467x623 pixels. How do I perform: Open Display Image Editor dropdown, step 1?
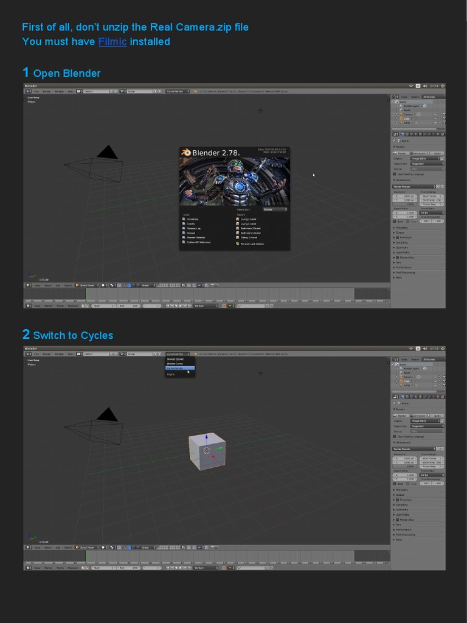(x=425, y=159)
